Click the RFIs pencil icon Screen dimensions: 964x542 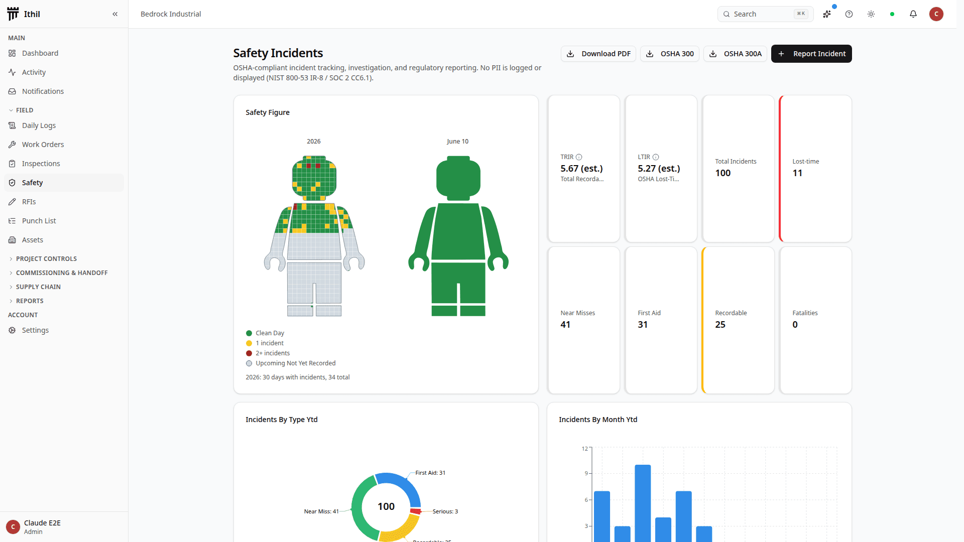[x=12, y=202]
